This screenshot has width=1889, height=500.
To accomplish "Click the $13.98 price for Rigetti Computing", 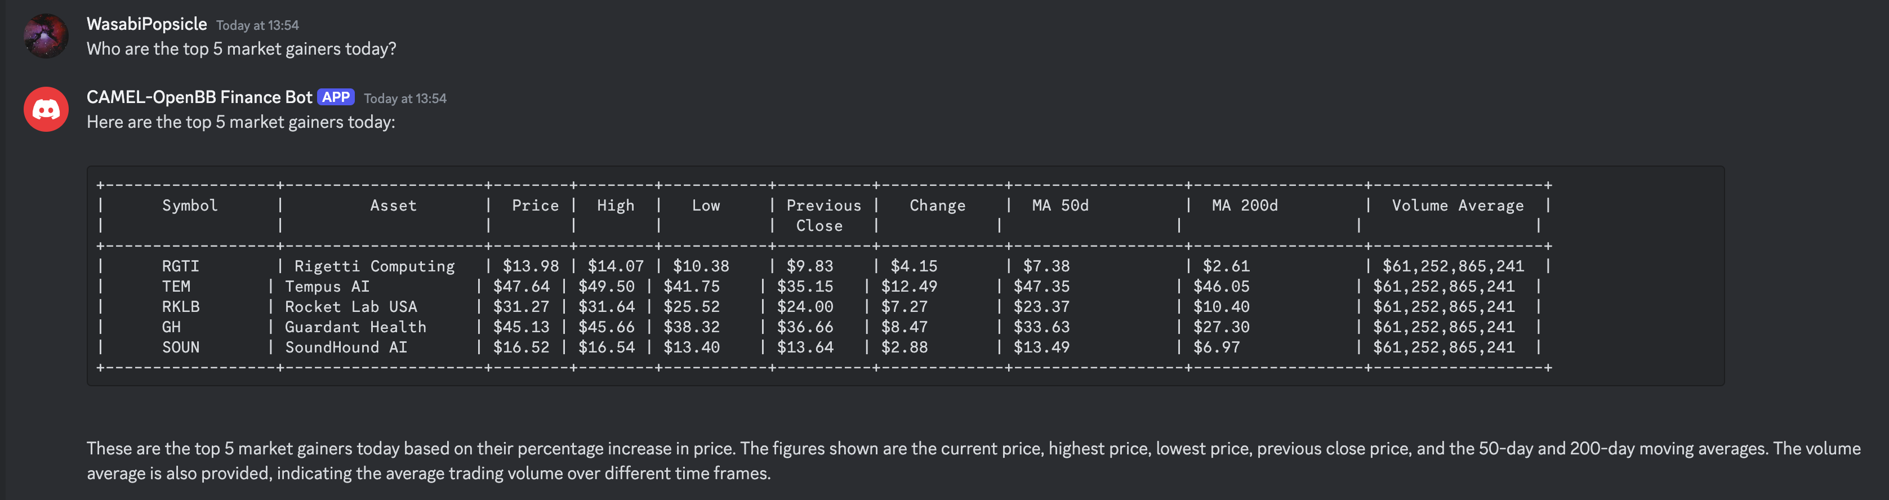I will [x=530, y=266].
